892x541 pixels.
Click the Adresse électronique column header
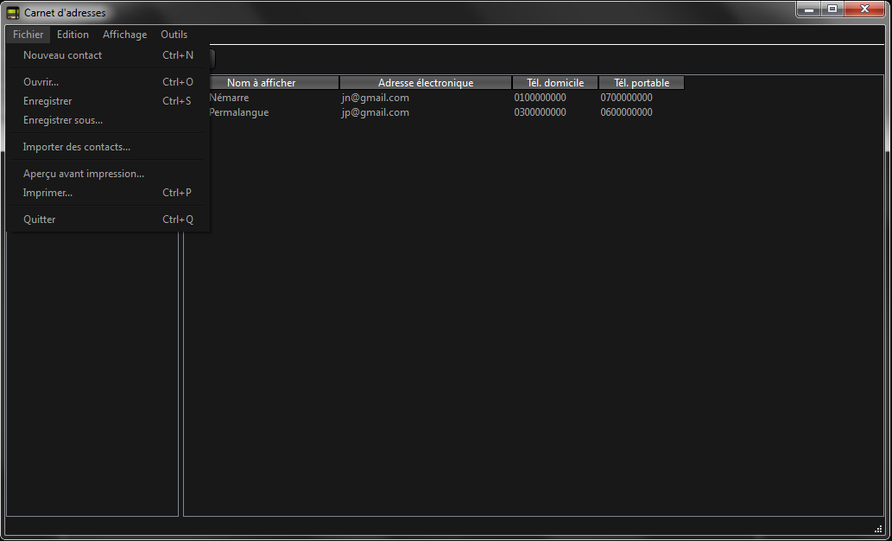click(426, 83)
